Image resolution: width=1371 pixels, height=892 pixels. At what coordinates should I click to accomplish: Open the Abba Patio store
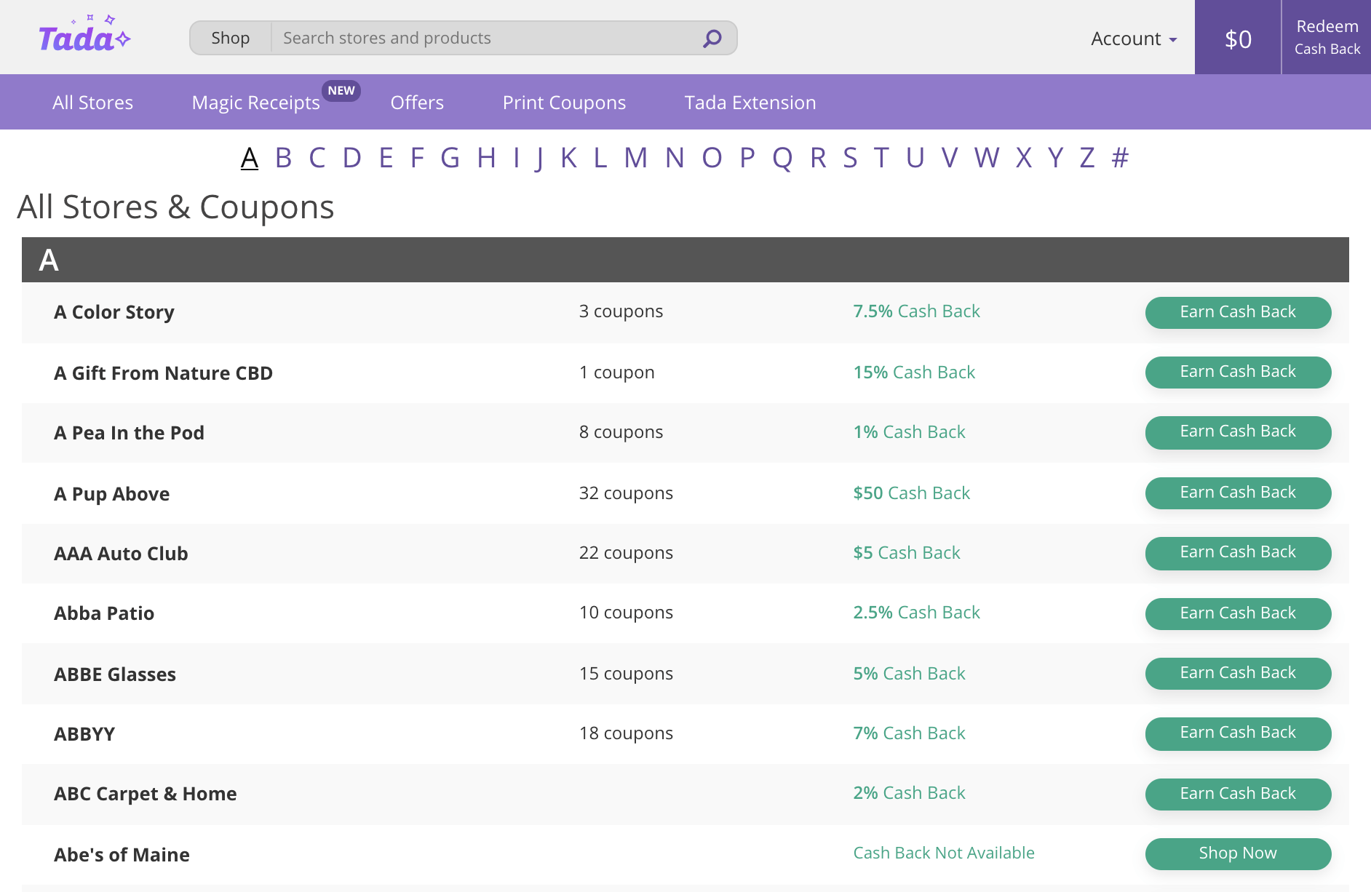click(x=104, y=613)
